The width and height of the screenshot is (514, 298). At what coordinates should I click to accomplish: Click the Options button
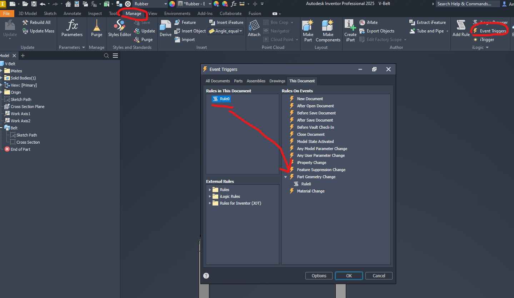(x=318, y=276)
